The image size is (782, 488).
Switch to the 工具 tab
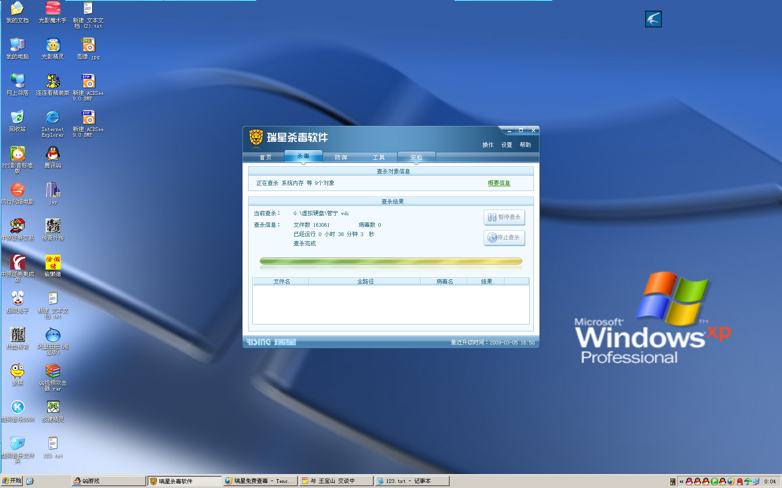pyautogui.click(x=378, y=158)
